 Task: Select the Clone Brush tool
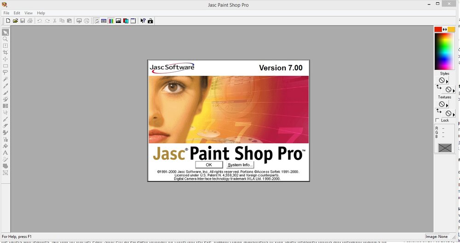(x=5, y=99)
